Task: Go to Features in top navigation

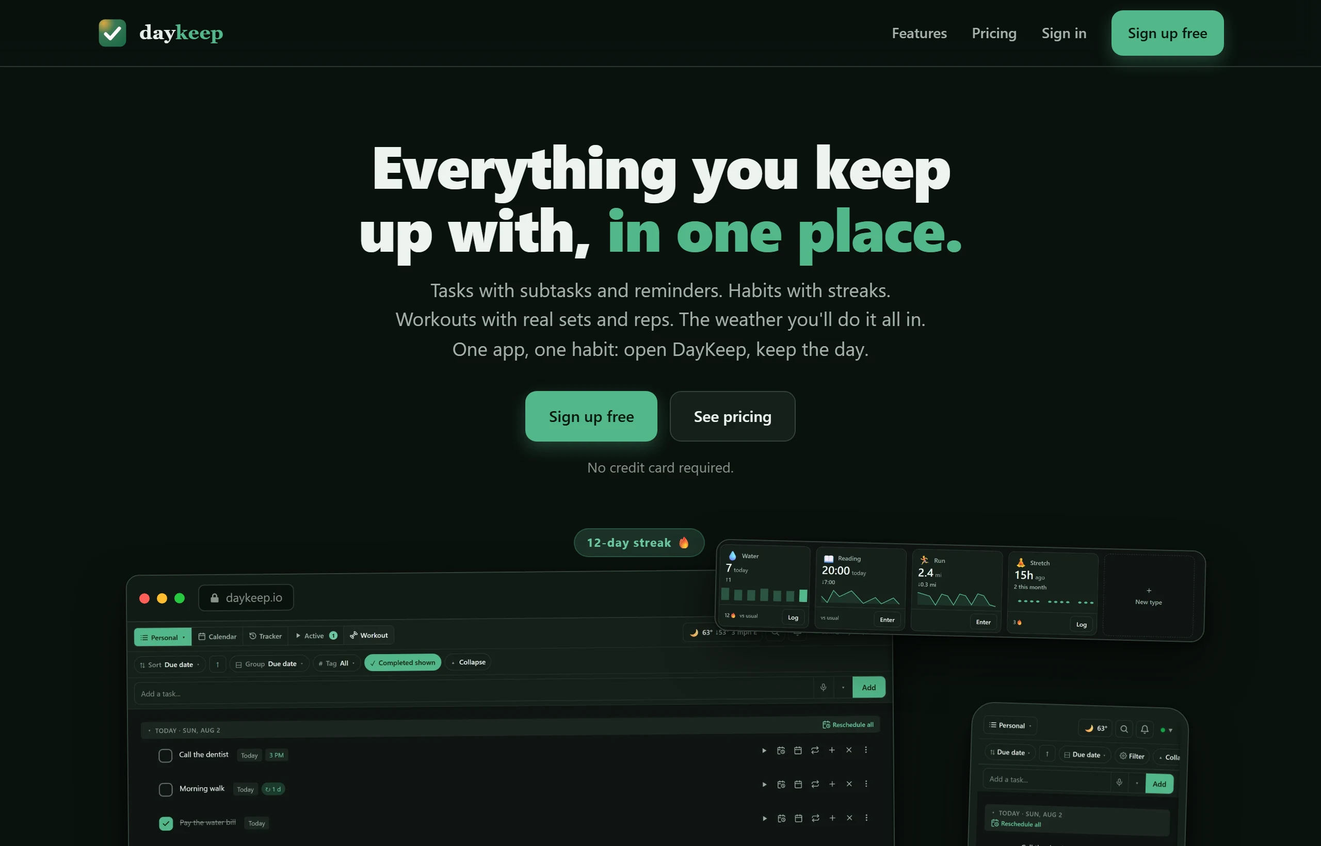Action: click(x=920, y=33)
